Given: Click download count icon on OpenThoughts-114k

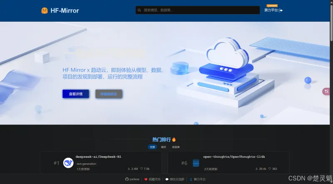Looking at the screenshot, I should point(256,169).
